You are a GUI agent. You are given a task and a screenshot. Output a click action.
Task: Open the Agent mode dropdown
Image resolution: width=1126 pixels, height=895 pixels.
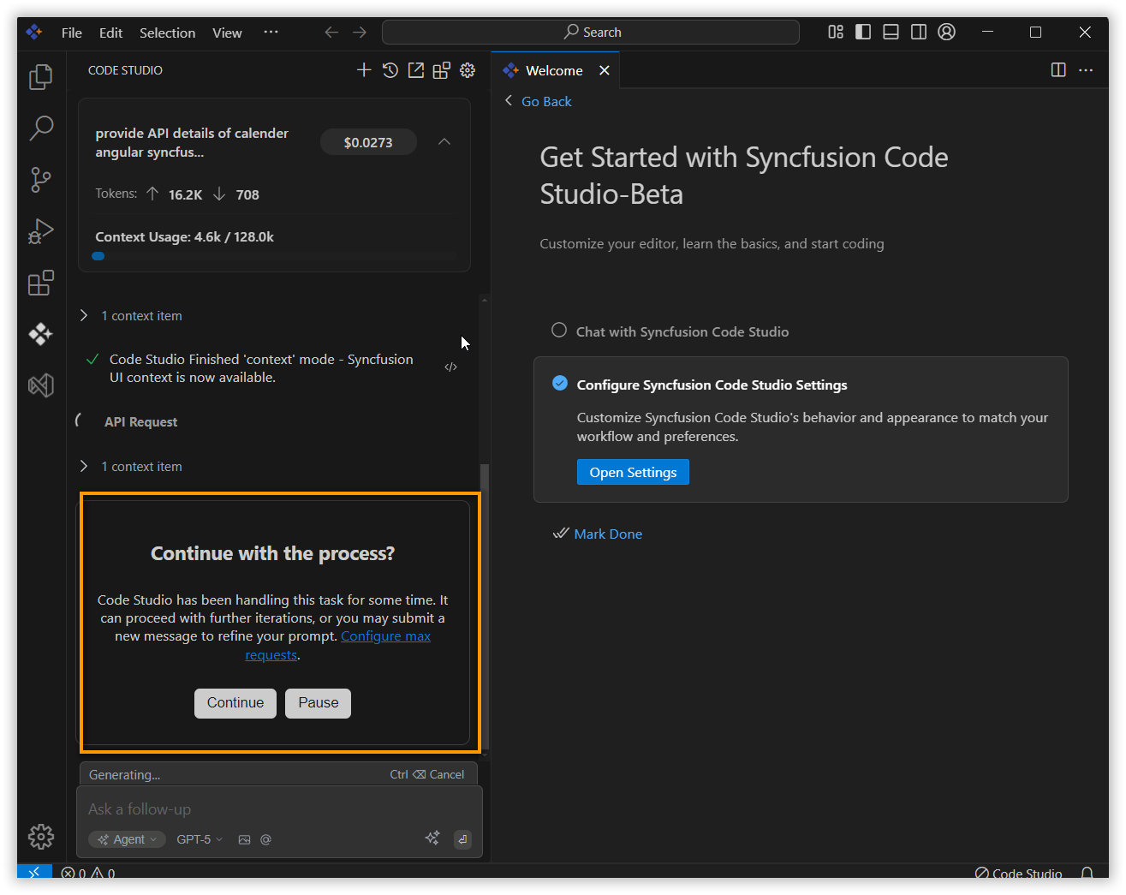[x=127, y=839]
